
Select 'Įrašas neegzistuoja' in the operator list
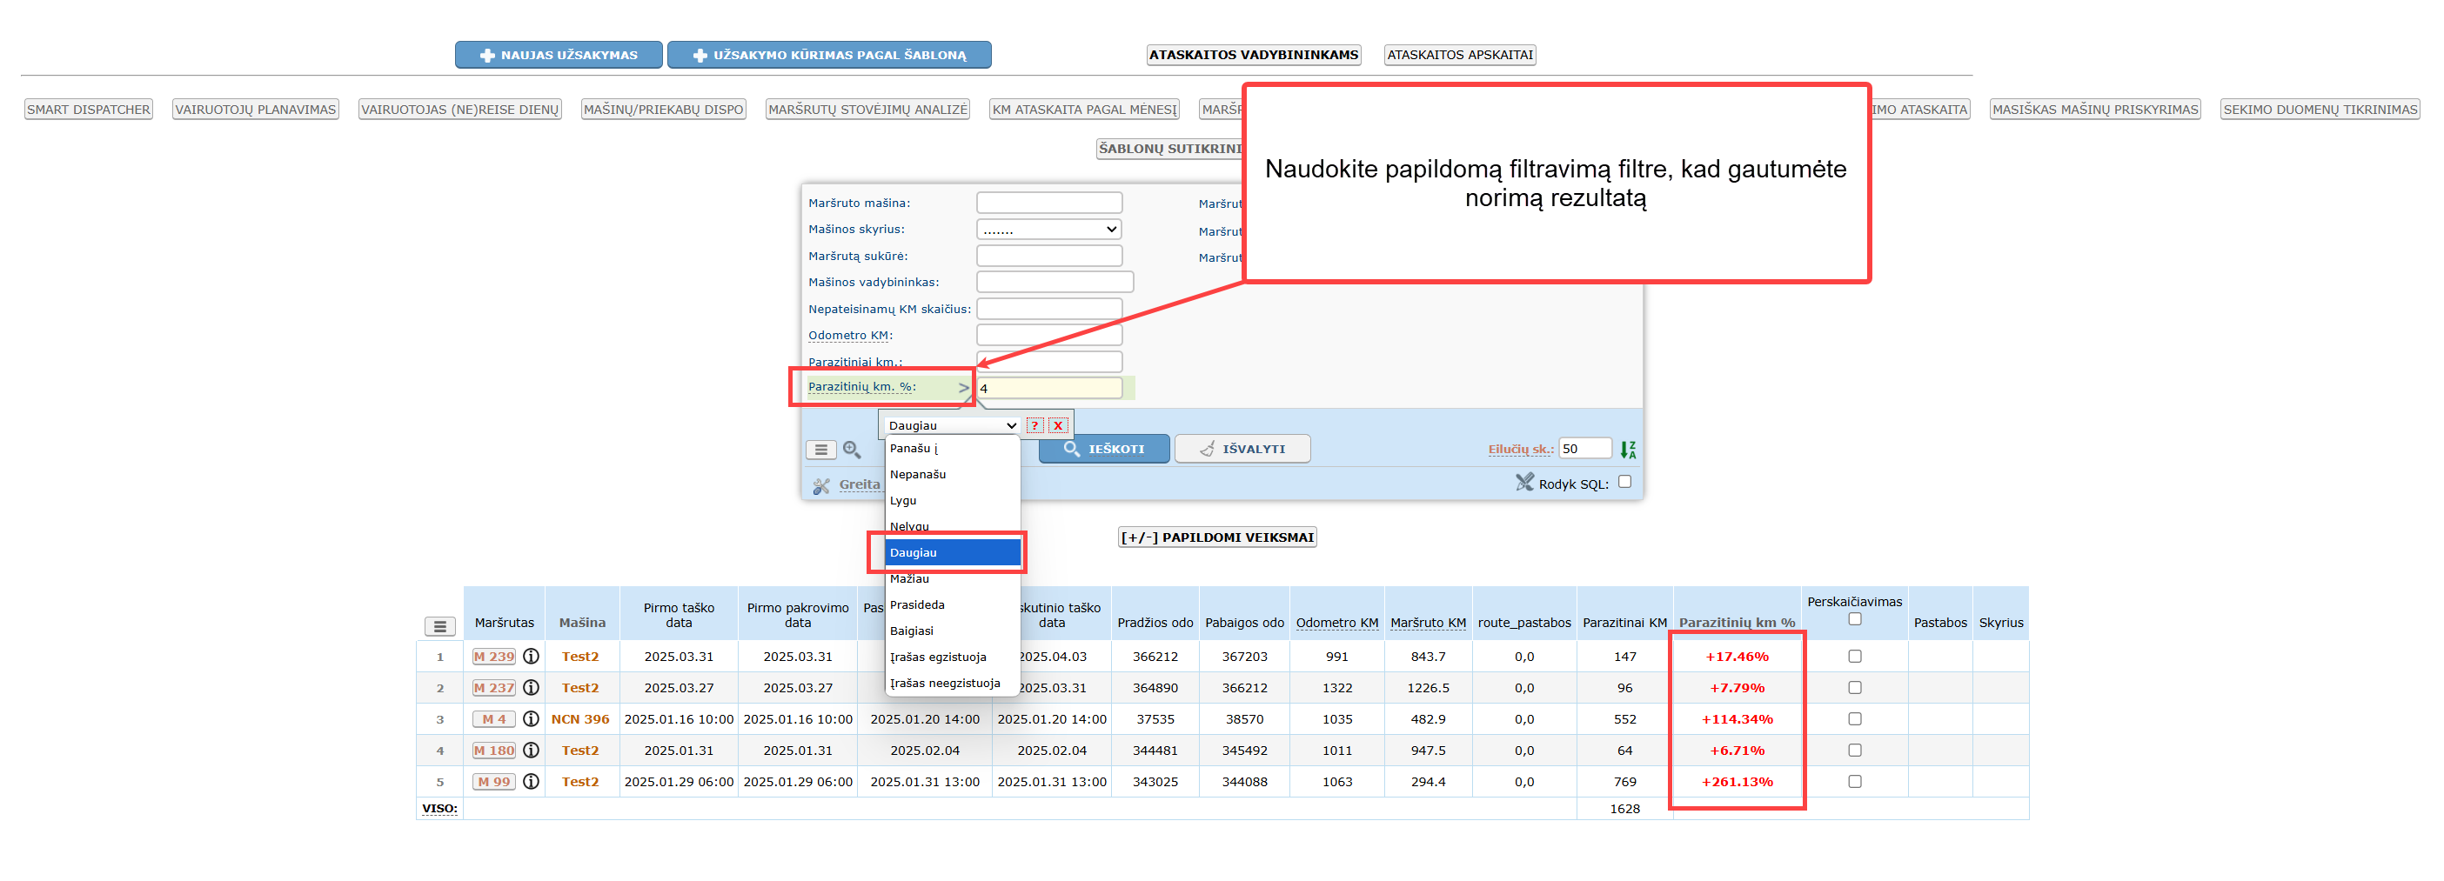pos(953,683)
